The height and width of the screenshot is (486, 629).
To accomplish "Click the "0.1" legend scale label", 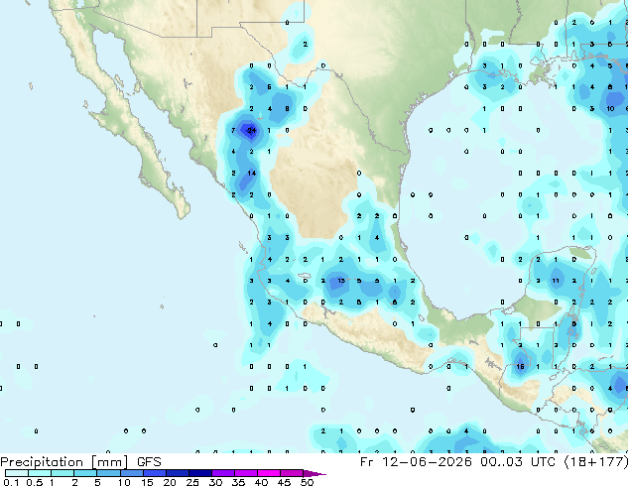I will pos(11,482).
